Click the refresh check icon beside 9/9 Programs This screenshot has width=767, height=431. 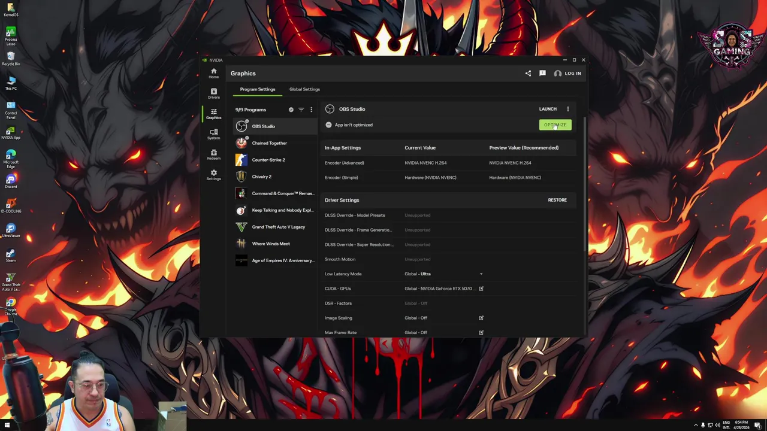(x=291, y=110)
